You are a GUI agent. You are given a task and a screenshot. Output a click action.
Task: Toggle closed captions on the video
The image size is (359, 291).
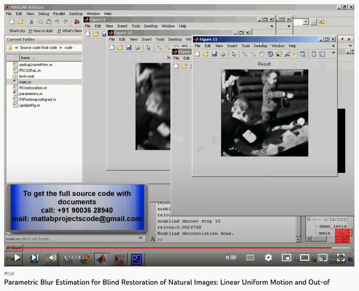[250, 257]
